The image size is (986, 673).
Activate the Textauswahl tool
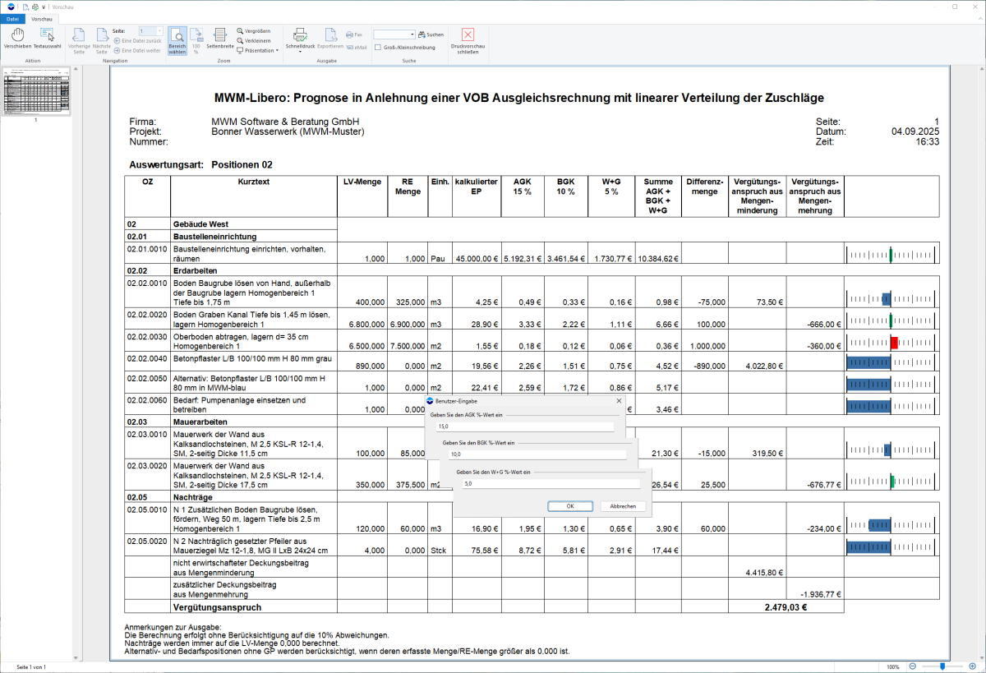click(47, 39)
